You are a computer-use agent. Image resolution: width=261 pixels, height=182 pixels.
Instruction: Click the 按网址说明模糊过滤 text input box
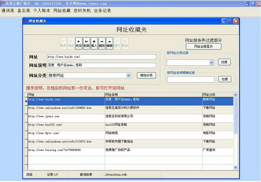tap(191, 79)
